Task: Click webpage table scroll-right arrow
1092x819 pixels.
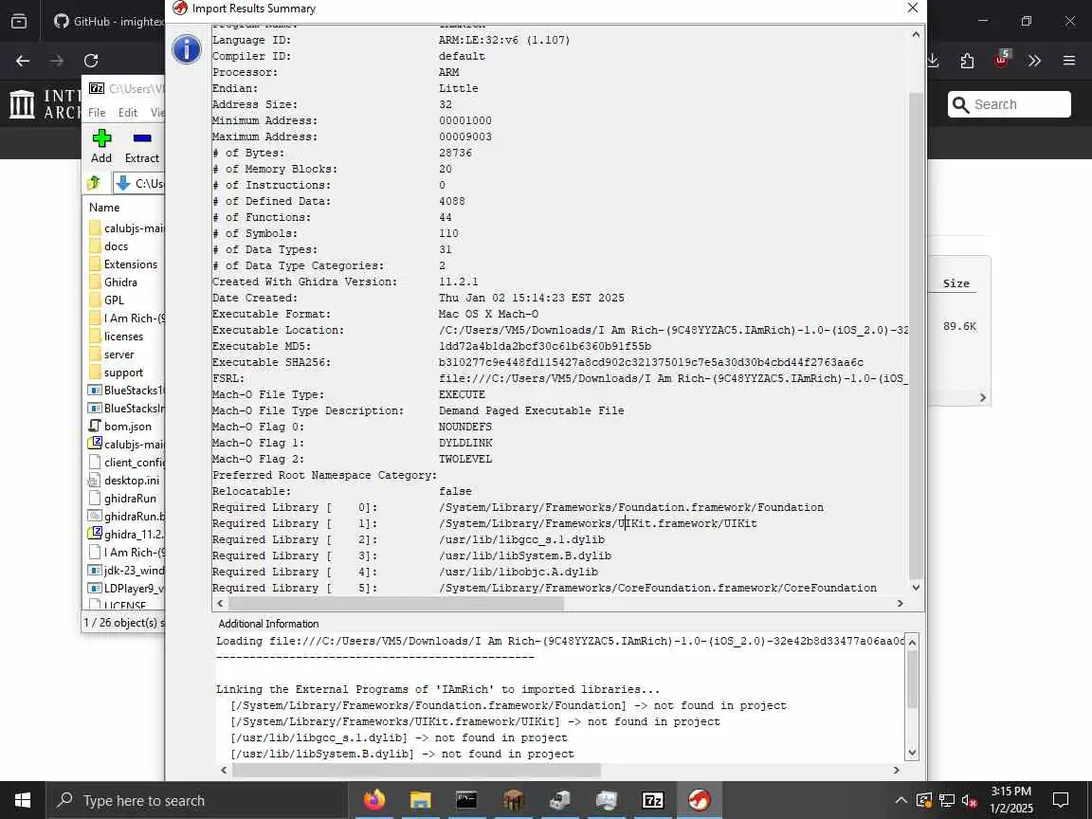Action: coord(983,397)
